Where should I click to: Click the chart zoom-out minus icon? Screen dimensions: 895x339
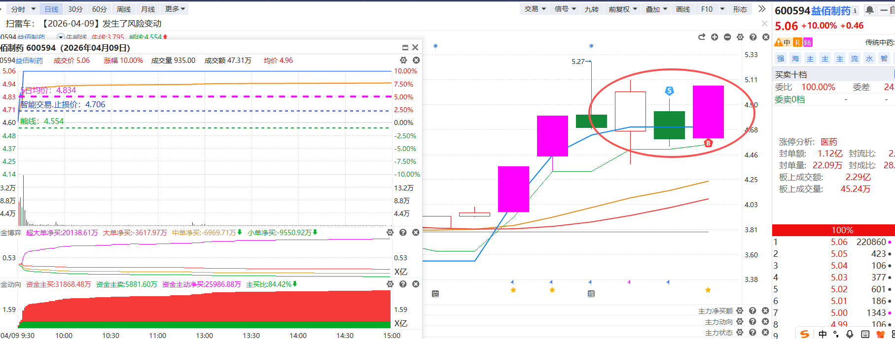[727, 37]
